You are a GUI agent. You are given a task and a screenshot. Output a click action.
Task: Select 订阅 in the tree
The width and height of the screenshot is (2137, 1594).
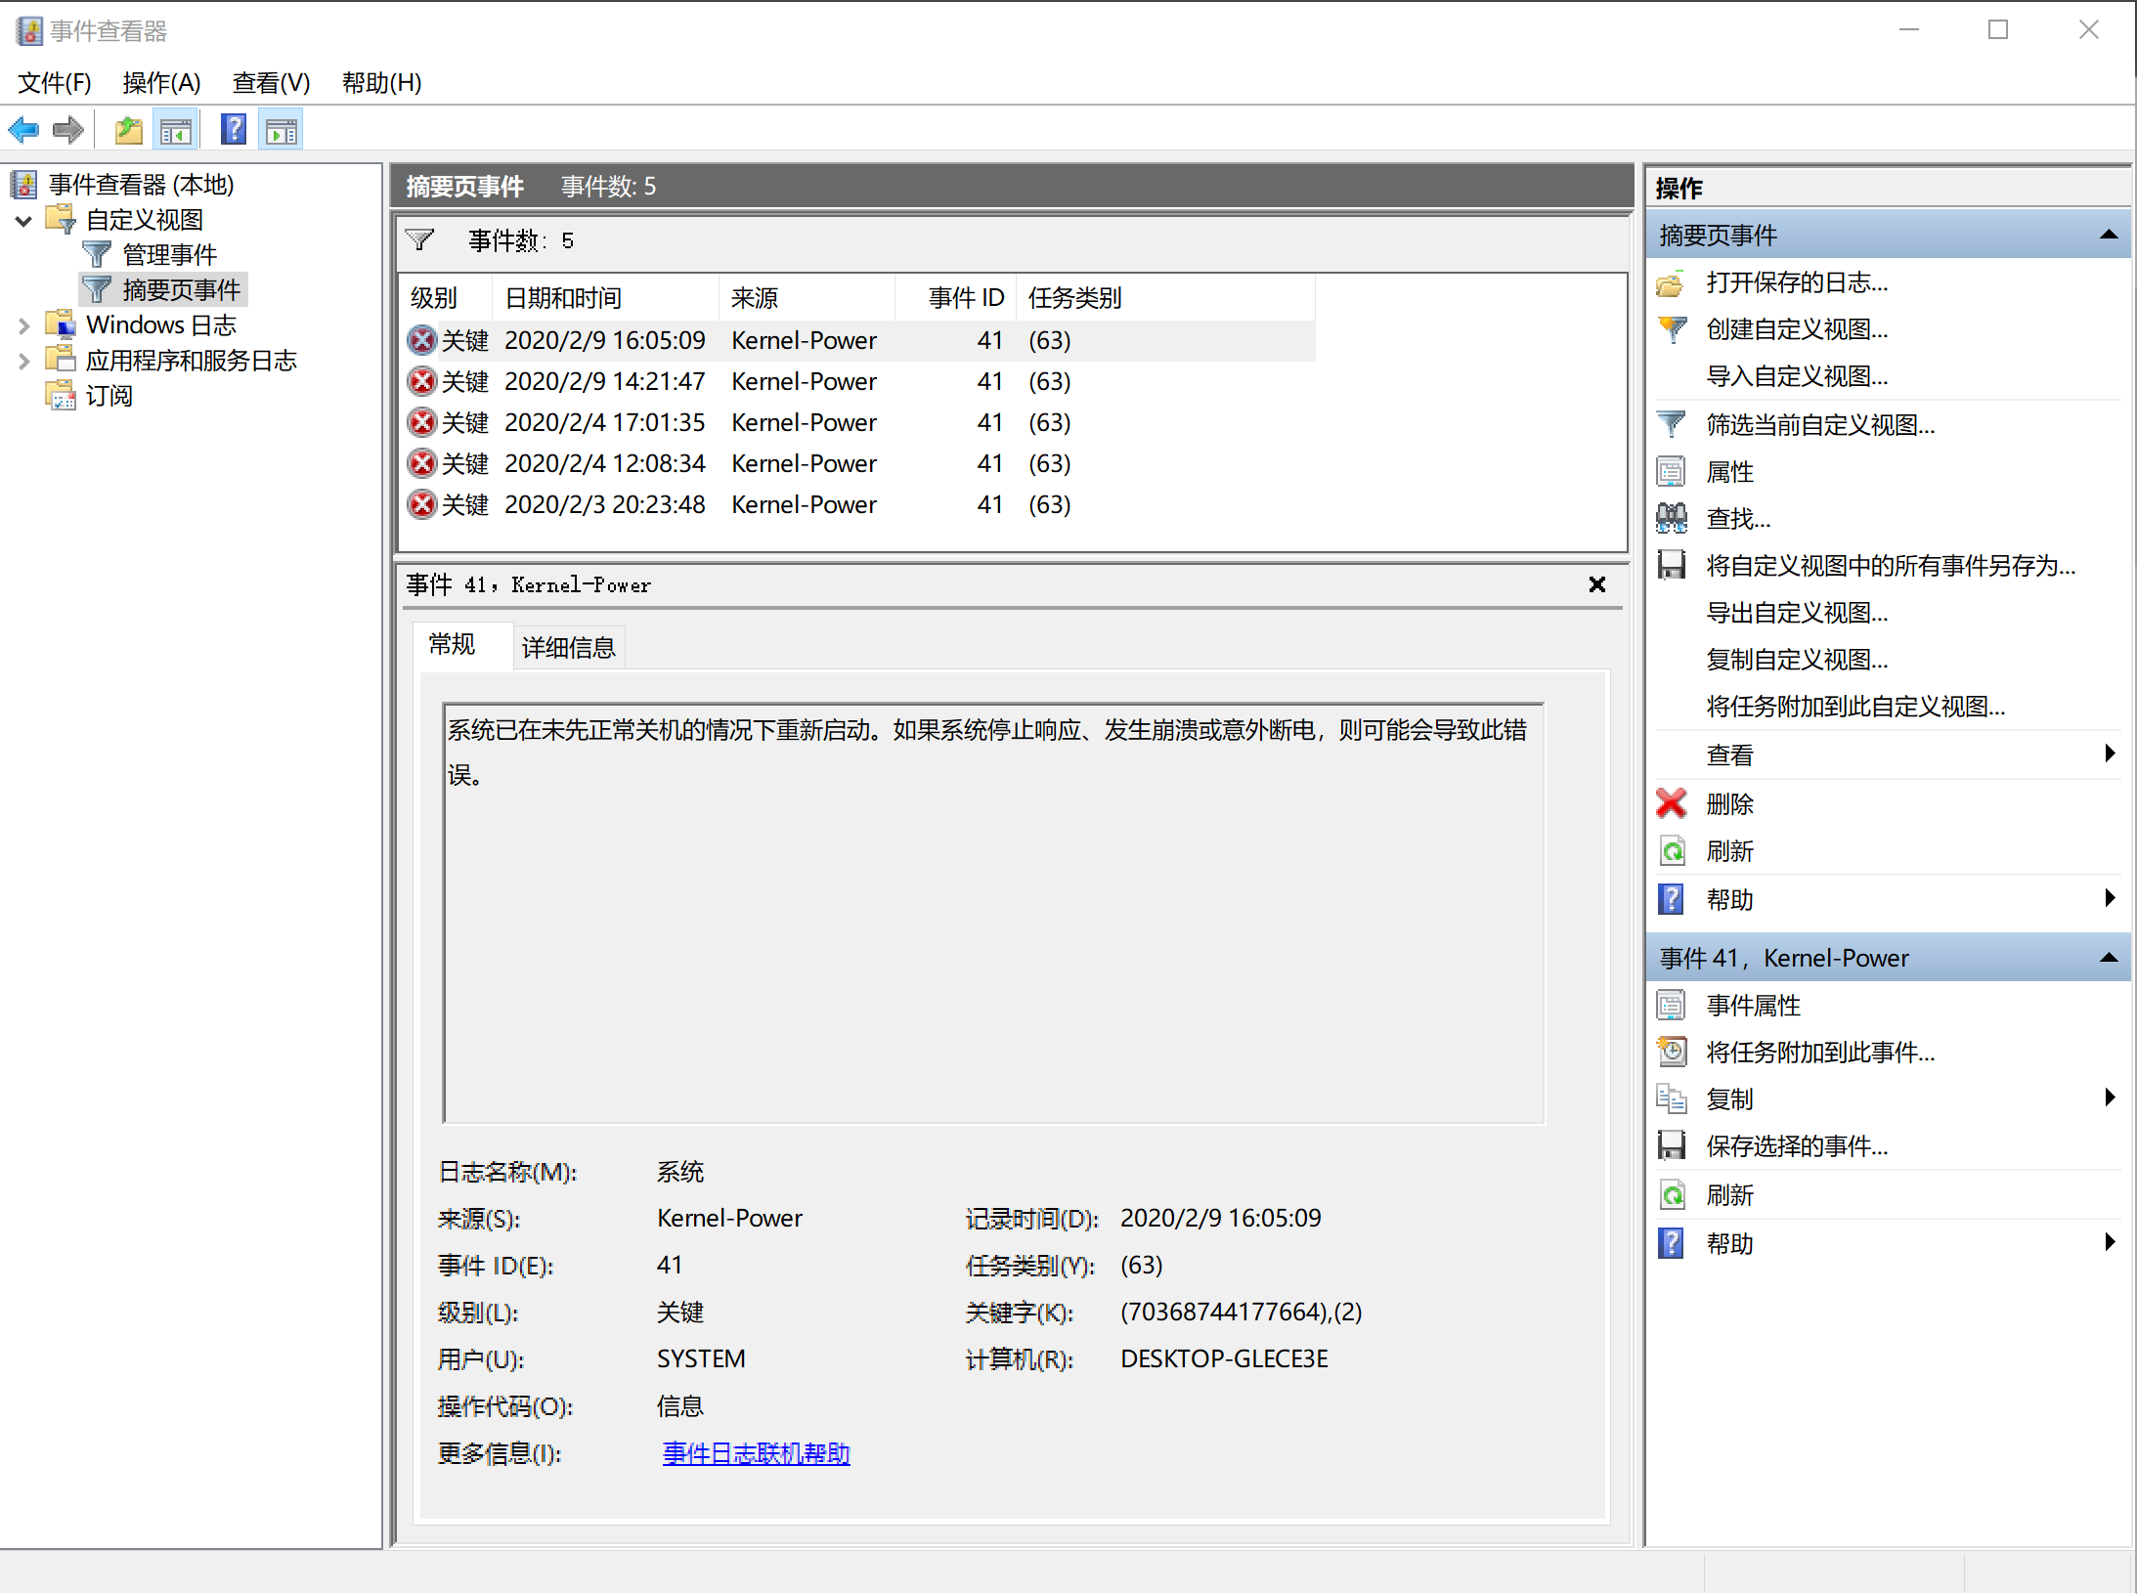[x=109, y=396]
